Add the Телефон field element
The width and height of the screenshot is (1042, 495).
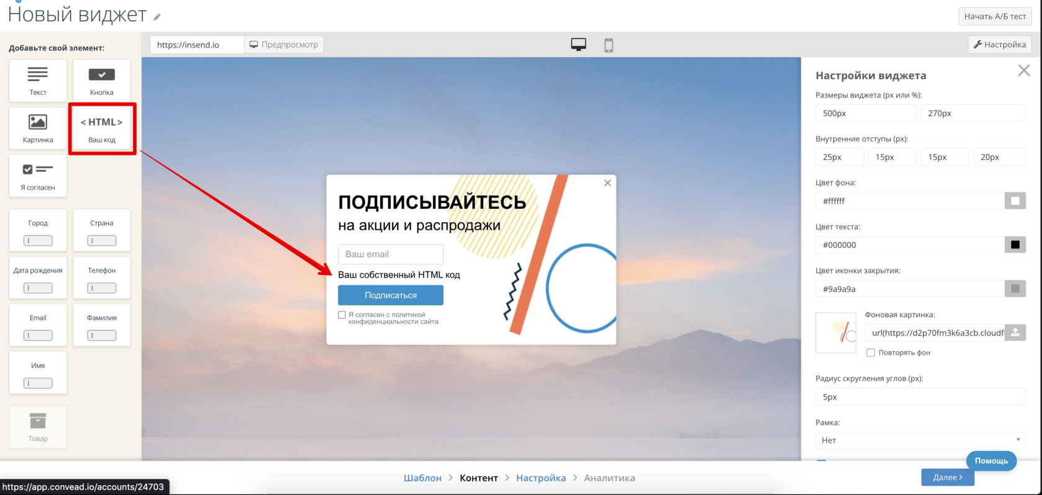[102, 278]
